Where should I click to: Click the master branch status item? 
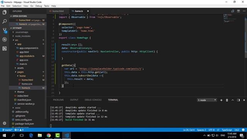tap(7, 130)
